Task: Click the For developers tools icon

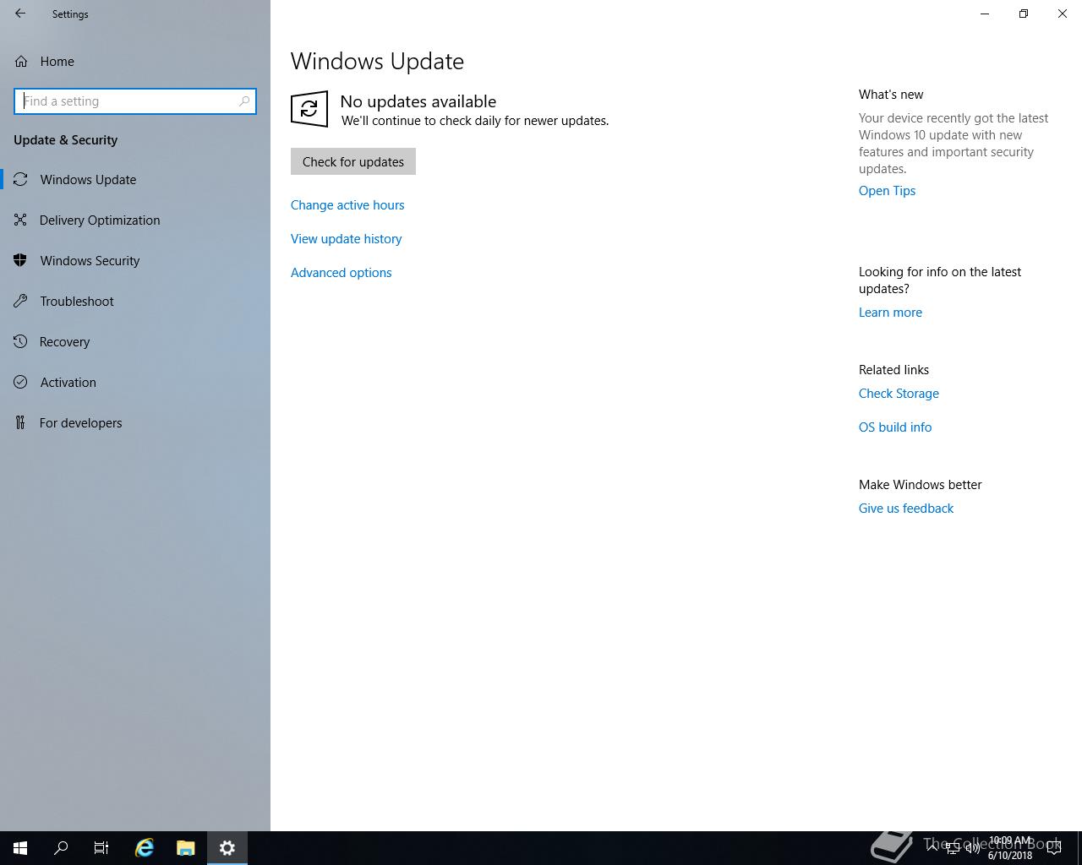Action: click(x=20, y=422)
